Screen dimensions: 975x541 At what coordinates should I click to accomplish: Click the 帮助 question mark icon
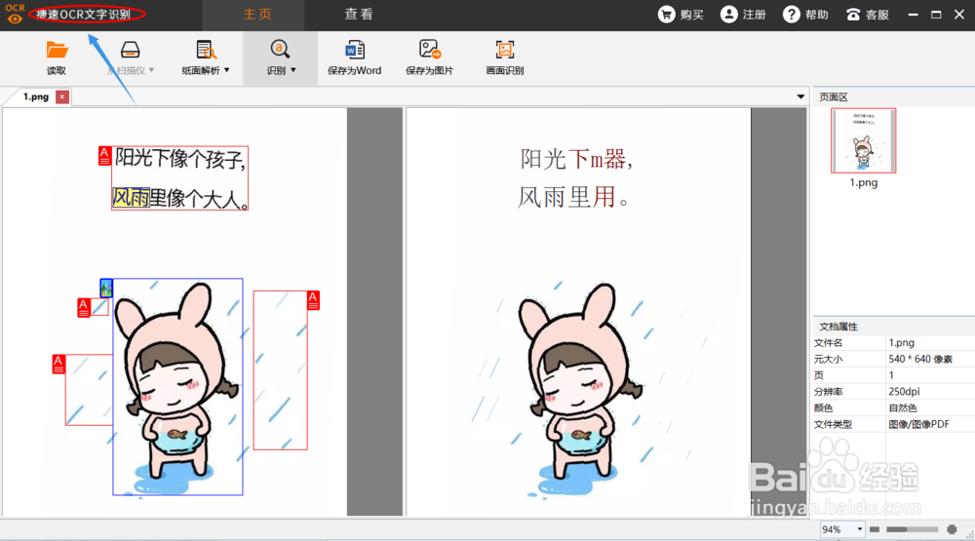pos(791,15)
